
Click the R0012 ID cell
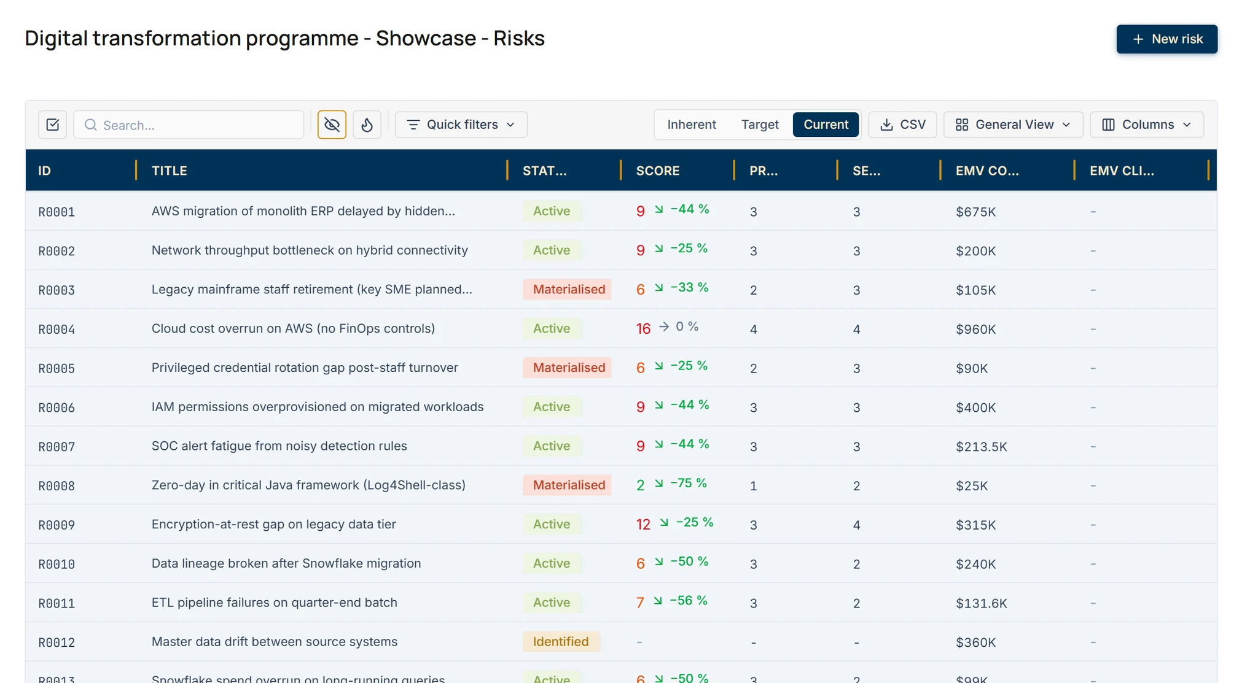point(57,642)
